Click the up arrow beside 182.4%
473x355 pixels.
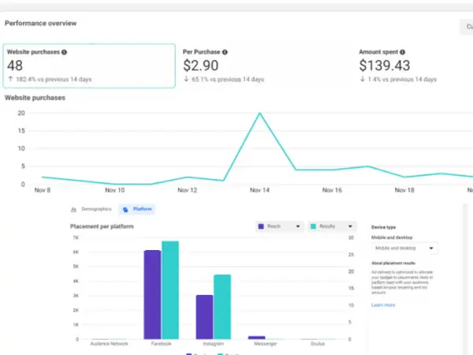pyautogui.click(x=10, y=79)
